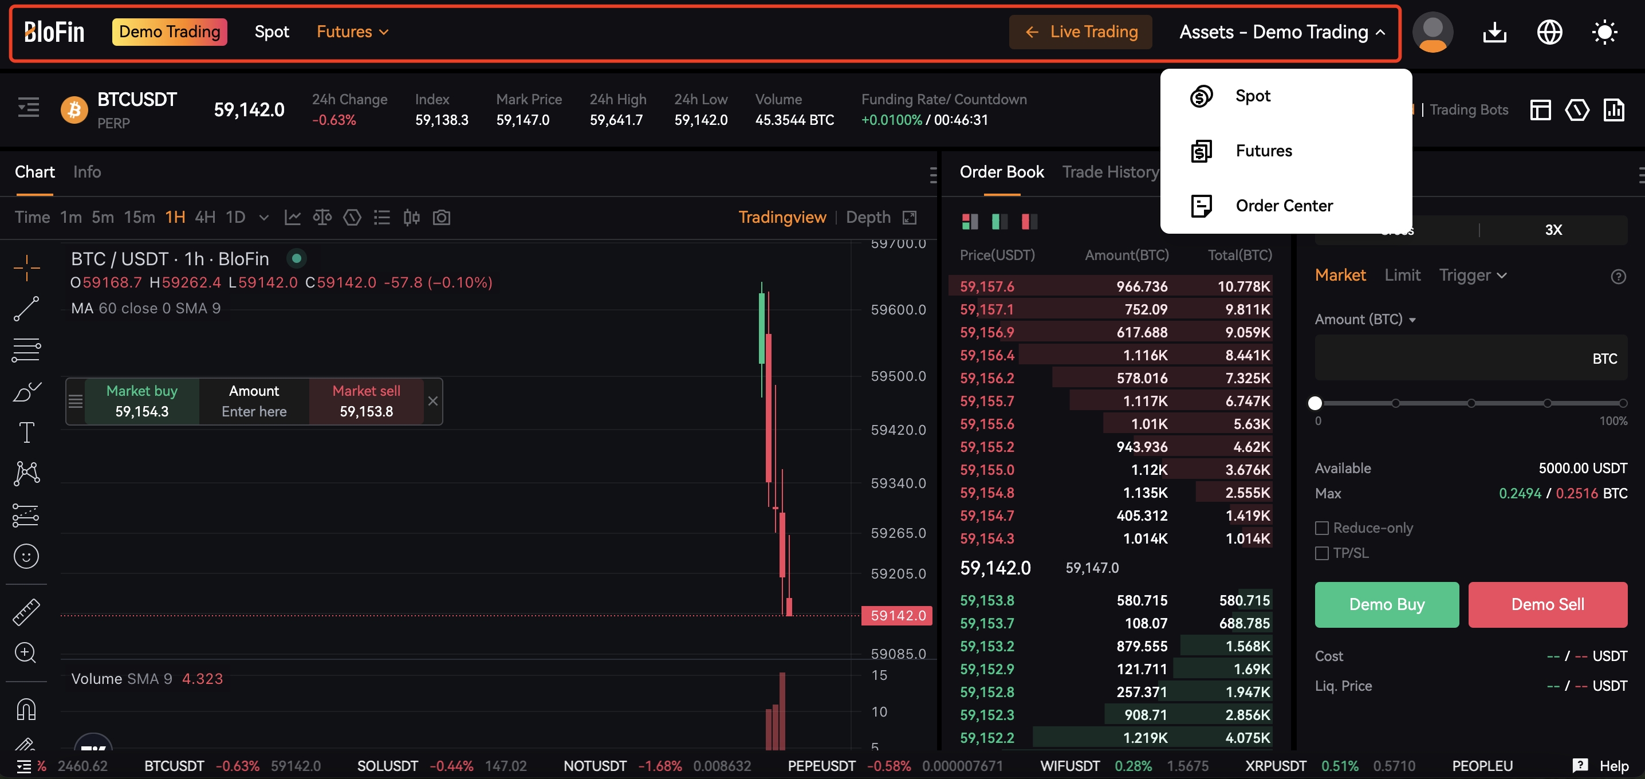
Task: Open the Trigger order type dropdown
Action: pos(1473,274)
